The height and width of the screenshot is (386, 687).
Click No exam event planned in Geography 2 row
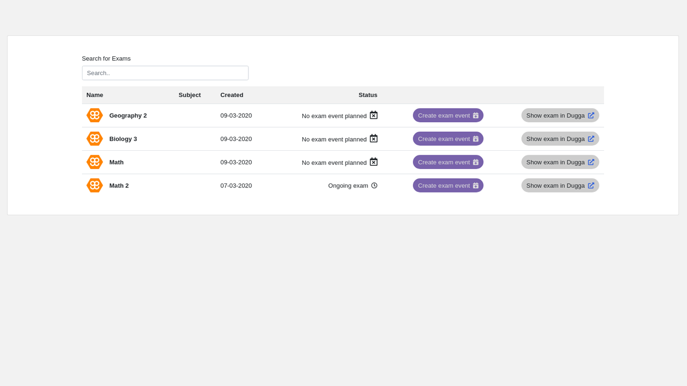tap(334, 116)
